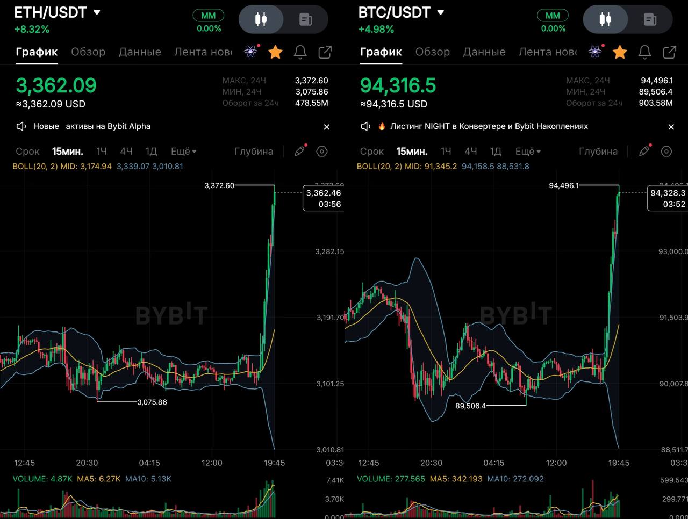Open drawing pencil tool on BTC chart

point(644,152)
